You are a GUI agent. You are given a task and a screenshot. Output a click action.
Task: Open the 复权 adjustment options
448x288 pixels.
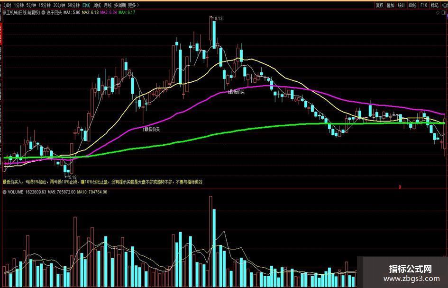point(379,5)
